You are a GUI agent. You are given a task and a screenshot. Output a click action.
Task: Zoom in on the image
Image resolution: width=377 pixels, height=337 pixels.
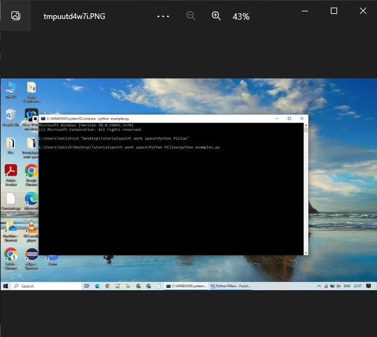216,16
